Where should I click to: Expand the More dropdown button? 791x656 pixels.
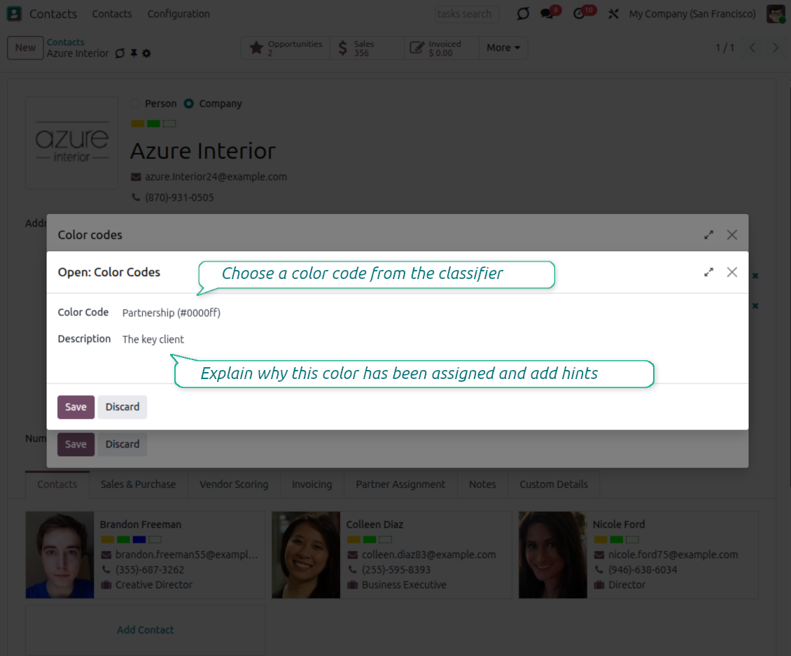(x=503, y=48)
